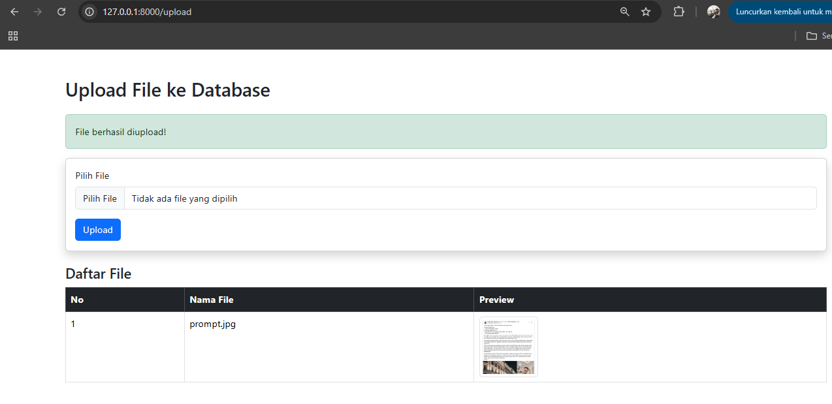The width and height of the screenshot is (832, 404).
Task: Click the blue Upload button
Action: pyautogui.click(x=98, y=230)
